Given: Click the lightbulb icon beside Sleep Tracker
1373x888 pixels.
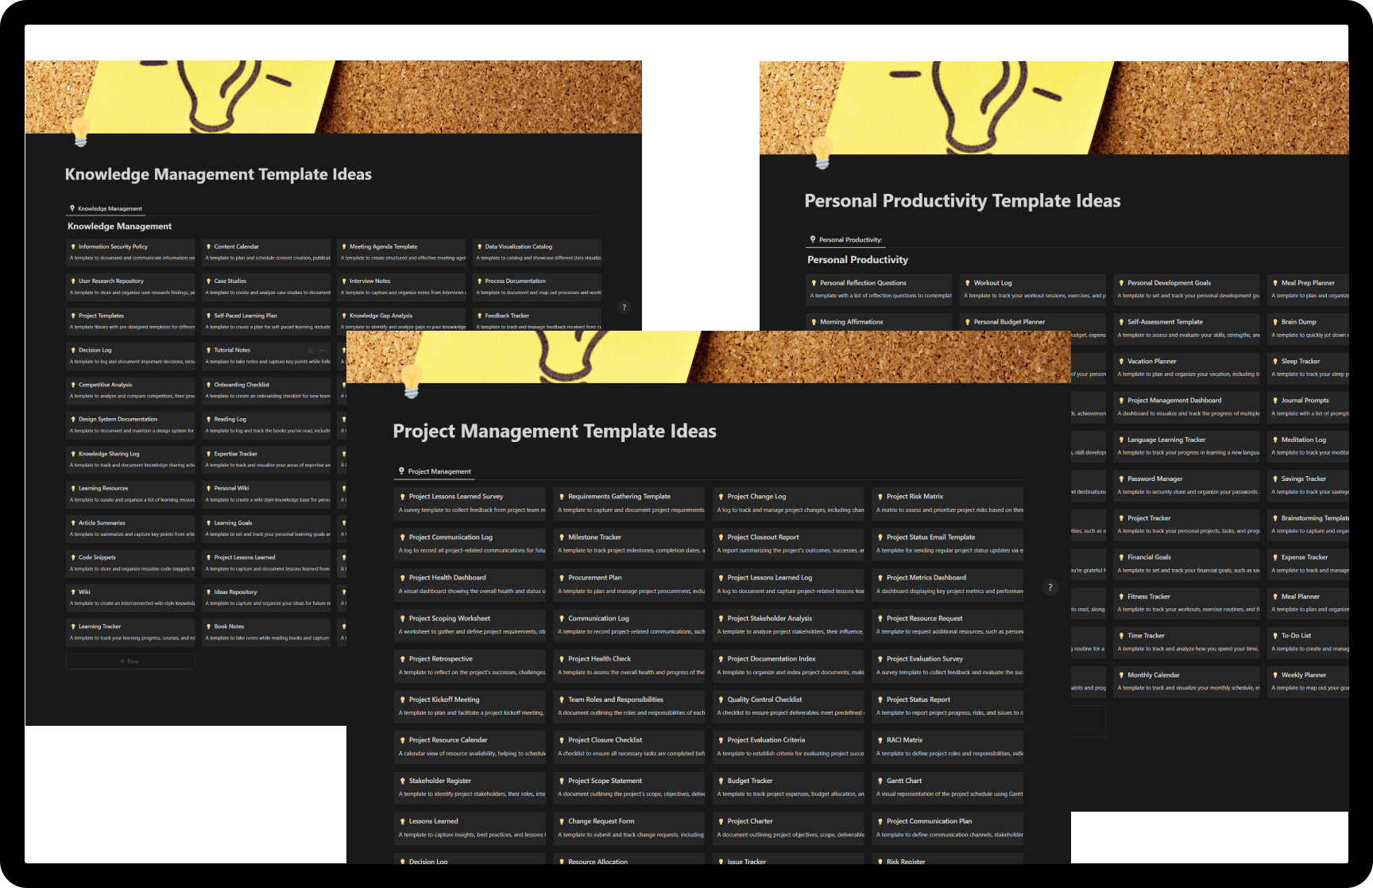Looking at the screenshot, I should pos(1275,361).
